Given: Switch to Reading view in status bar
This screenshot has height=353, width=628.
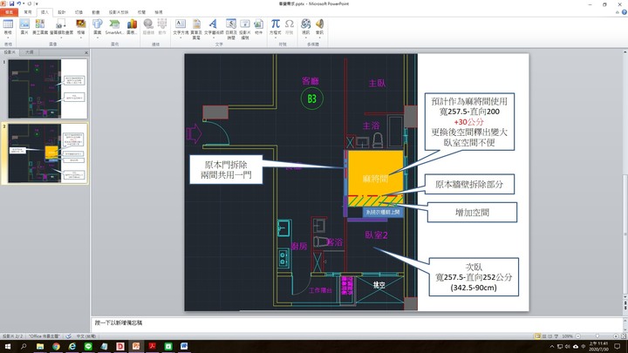Looking at the screenshot, I should tap(549, 336).
